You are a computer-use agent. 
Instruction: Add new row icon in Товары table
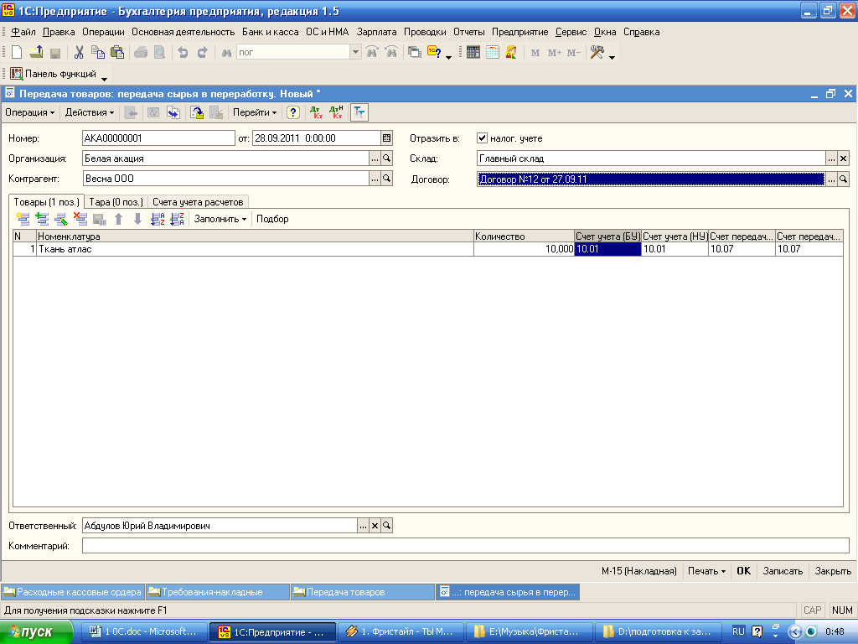point(23,219)
